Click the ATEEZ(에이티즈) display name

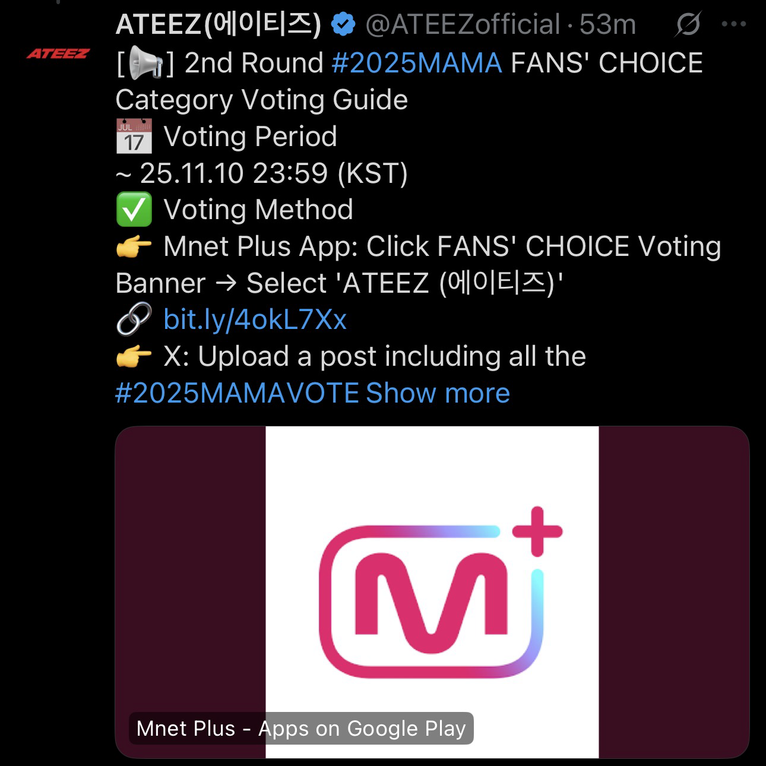click(219, 25)
